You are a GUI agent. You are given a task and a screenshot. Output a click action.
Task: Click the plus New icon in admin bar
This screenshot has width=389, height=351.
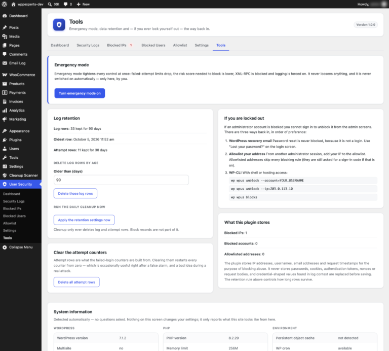(79, 4)
